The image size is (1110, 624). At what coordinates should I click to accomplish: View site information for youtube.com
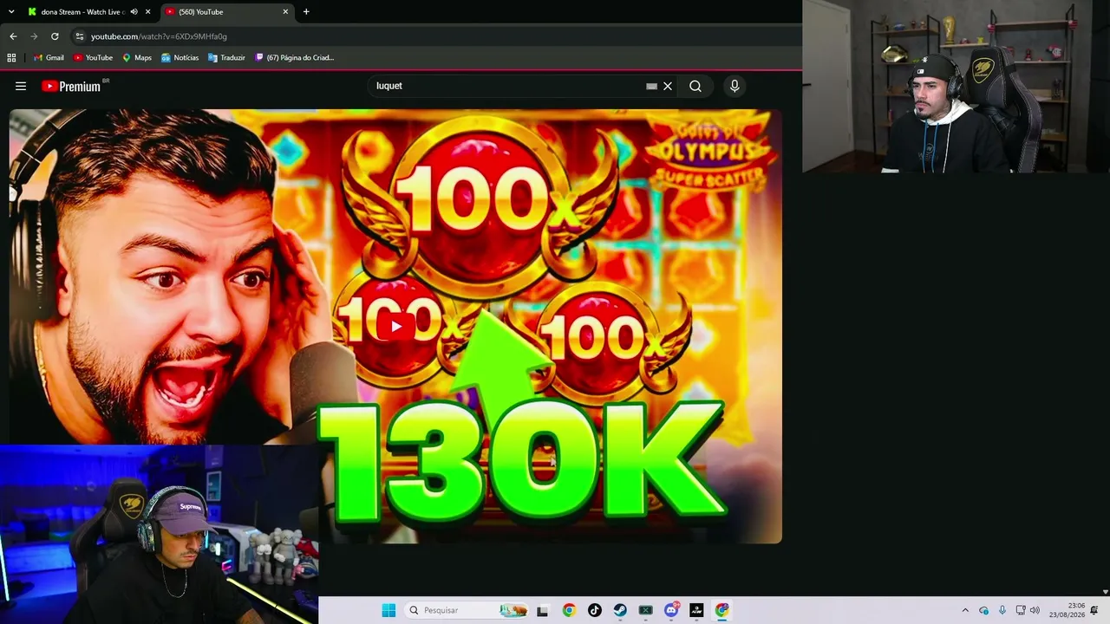pyautogui.click(x=80, y=36)
